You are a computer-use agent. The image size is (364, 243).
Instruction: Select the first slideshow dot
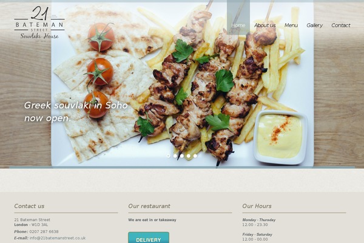169,156
